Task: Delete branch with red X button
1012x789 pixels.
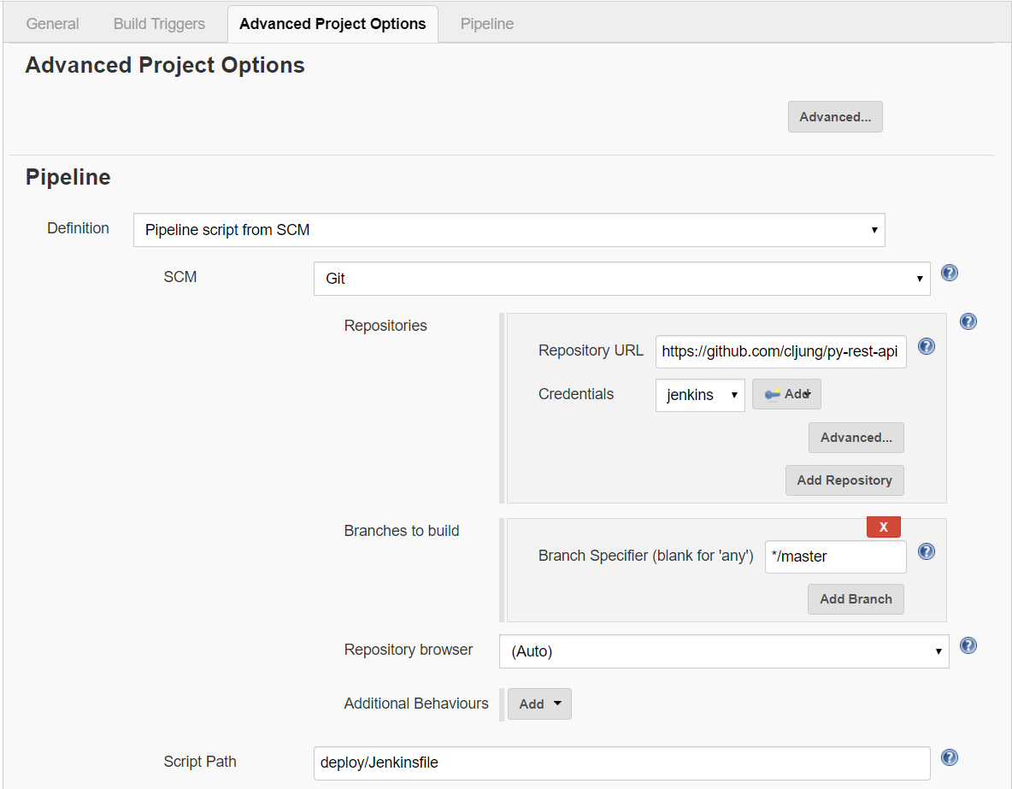Action: click(883, 527)
